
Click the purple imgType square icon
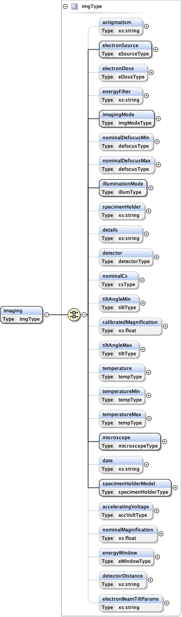(74, 7)
